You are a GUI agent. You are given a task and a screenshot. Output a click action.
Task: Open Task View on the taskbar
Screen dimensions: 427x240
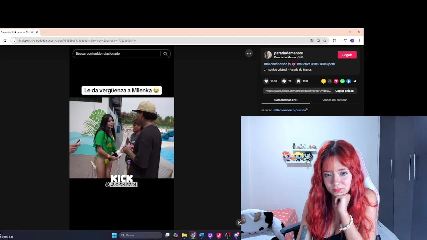click(167, 235)
